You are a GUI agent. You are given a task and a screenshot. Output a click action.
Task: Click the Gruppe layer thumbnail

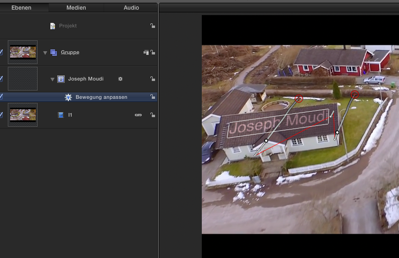pyautogui.click(x=22, y=52)
